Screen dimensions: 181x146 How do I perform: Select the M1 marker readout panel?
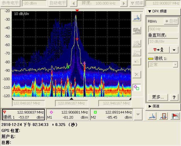coord(68,115)
